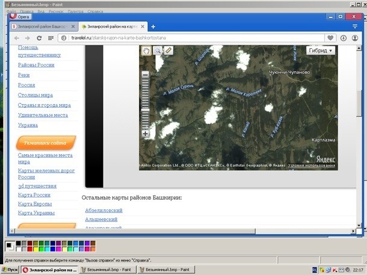
Task: Open the Удивительные места link
Action: tap(43, 115)
